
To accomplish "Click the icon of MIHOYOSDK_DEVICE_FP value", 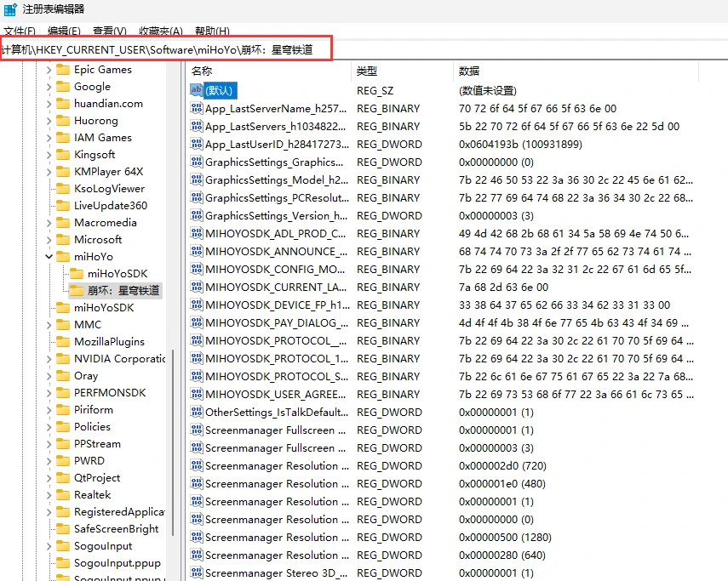I will click(x=197, y=305).
